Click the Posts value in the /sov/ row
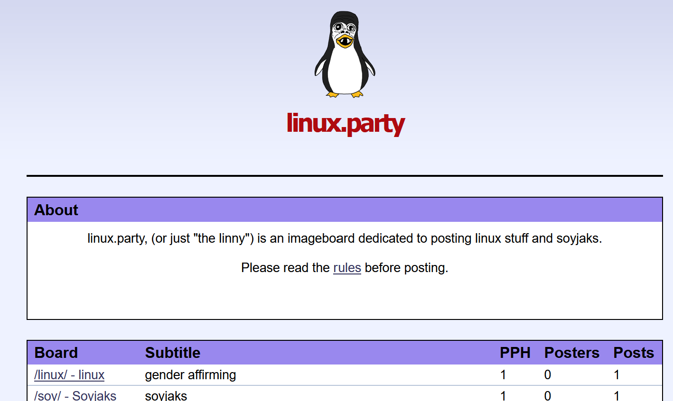 (617, 395)
